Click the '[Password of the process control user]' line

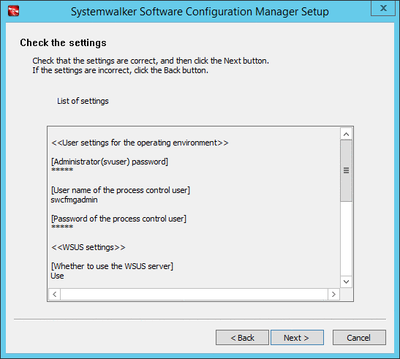click(118, 219)
